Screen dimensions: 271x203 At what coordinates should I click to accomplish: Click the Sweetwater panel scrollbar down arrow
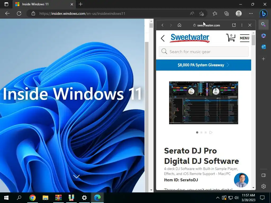253,187
